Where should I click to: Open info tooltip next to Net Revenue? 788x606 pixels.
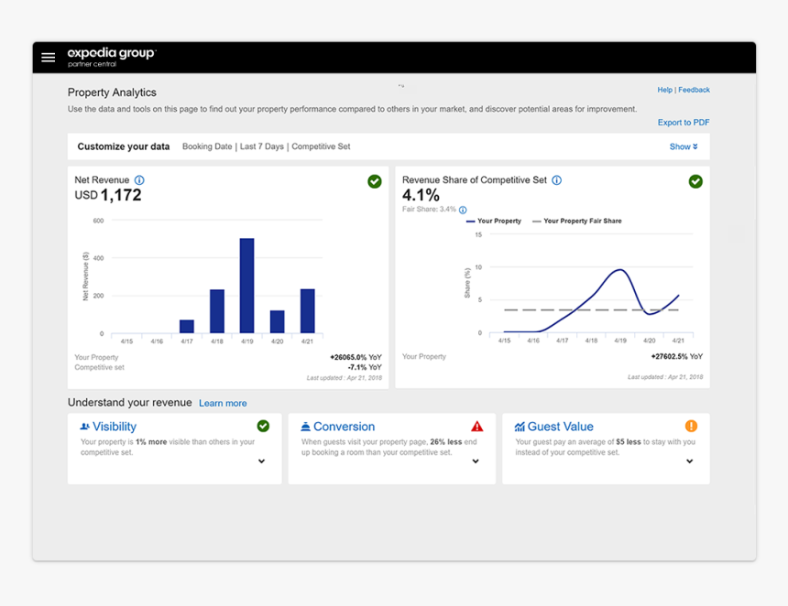point(139,180)
